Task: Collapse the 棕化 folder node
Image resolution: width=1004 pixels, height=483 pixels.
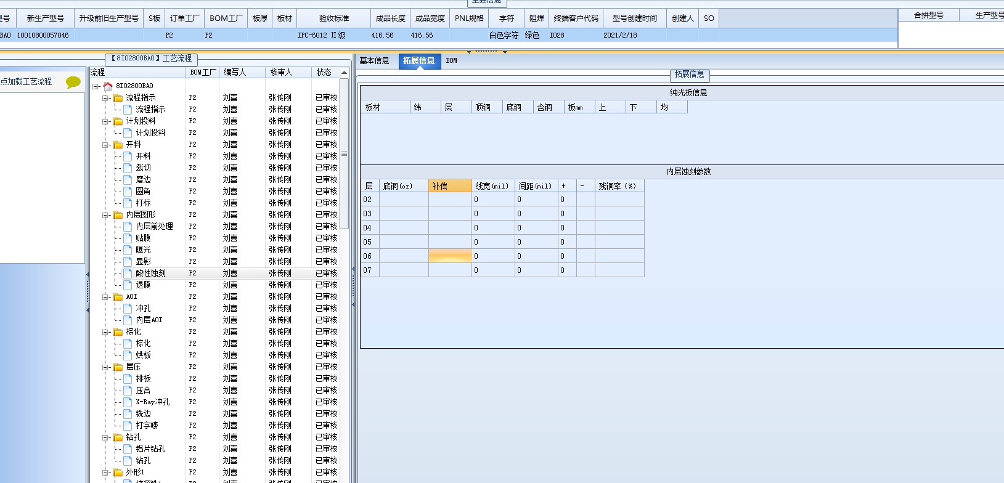Action: pyautogui.click(x=105, y=332)
